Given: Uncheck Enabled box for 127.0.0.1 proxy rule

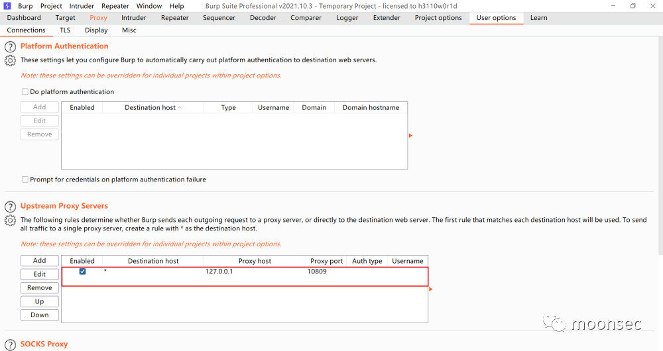Looking at the screenshot, I should point(82,271).
